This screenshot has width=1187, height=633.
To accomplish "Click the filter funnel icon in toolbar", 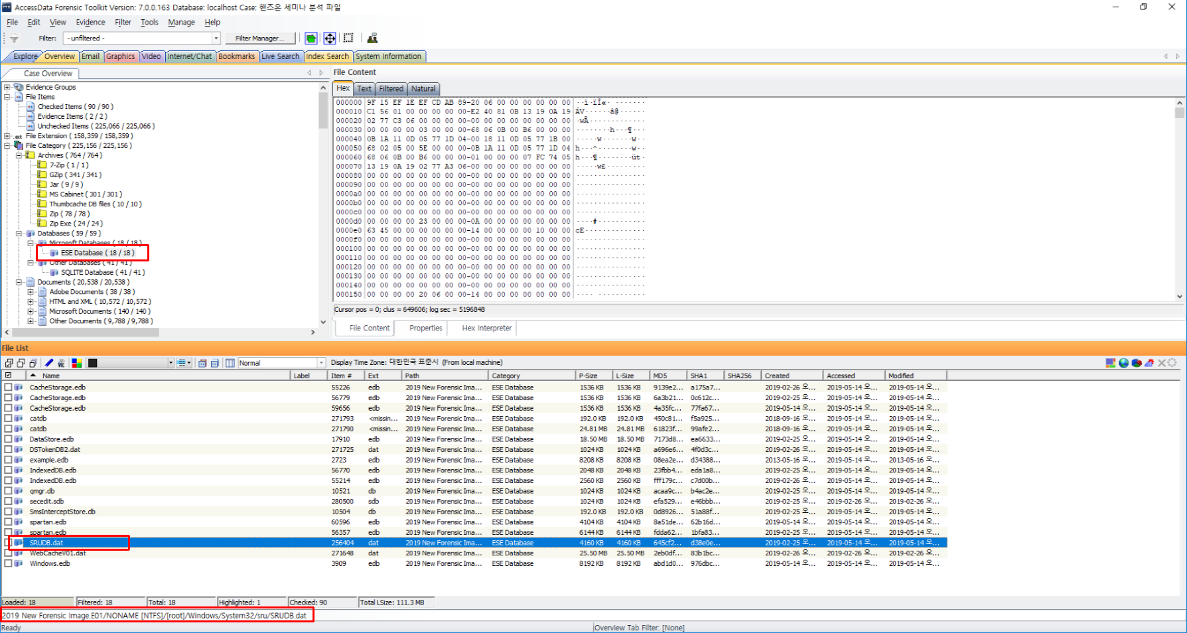I will tap(14, 38).
